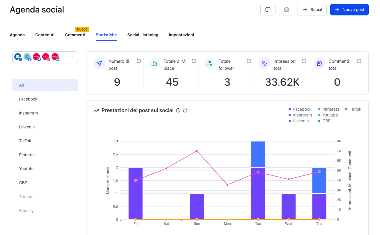
Task: Click the Numero di post paper-plane icon
Action: point(99,63)
